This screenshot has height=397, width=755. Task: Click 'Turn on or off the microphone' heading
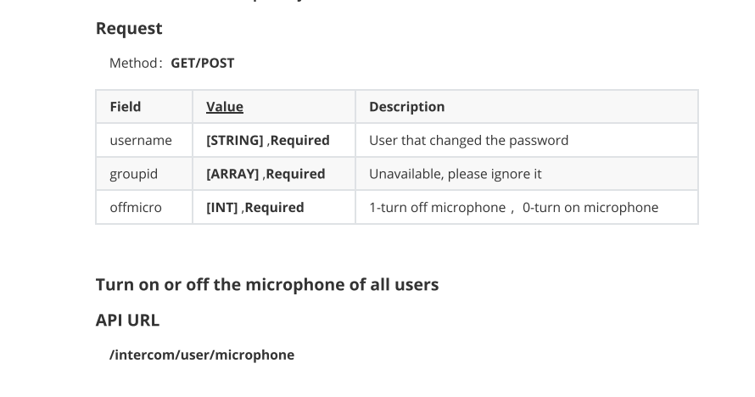click(x=267, y=284)
